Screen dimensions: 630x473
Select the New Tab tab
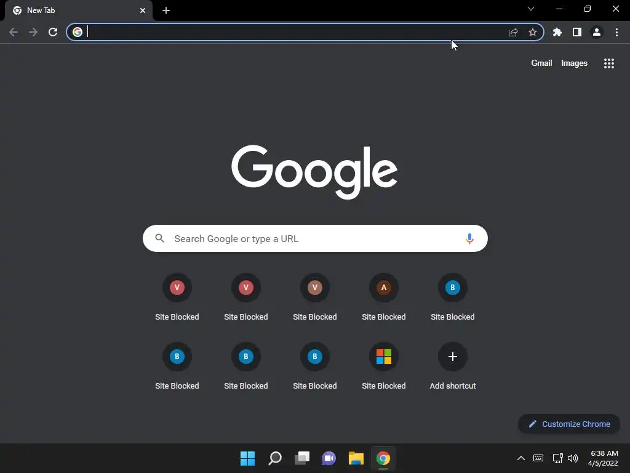79,10
